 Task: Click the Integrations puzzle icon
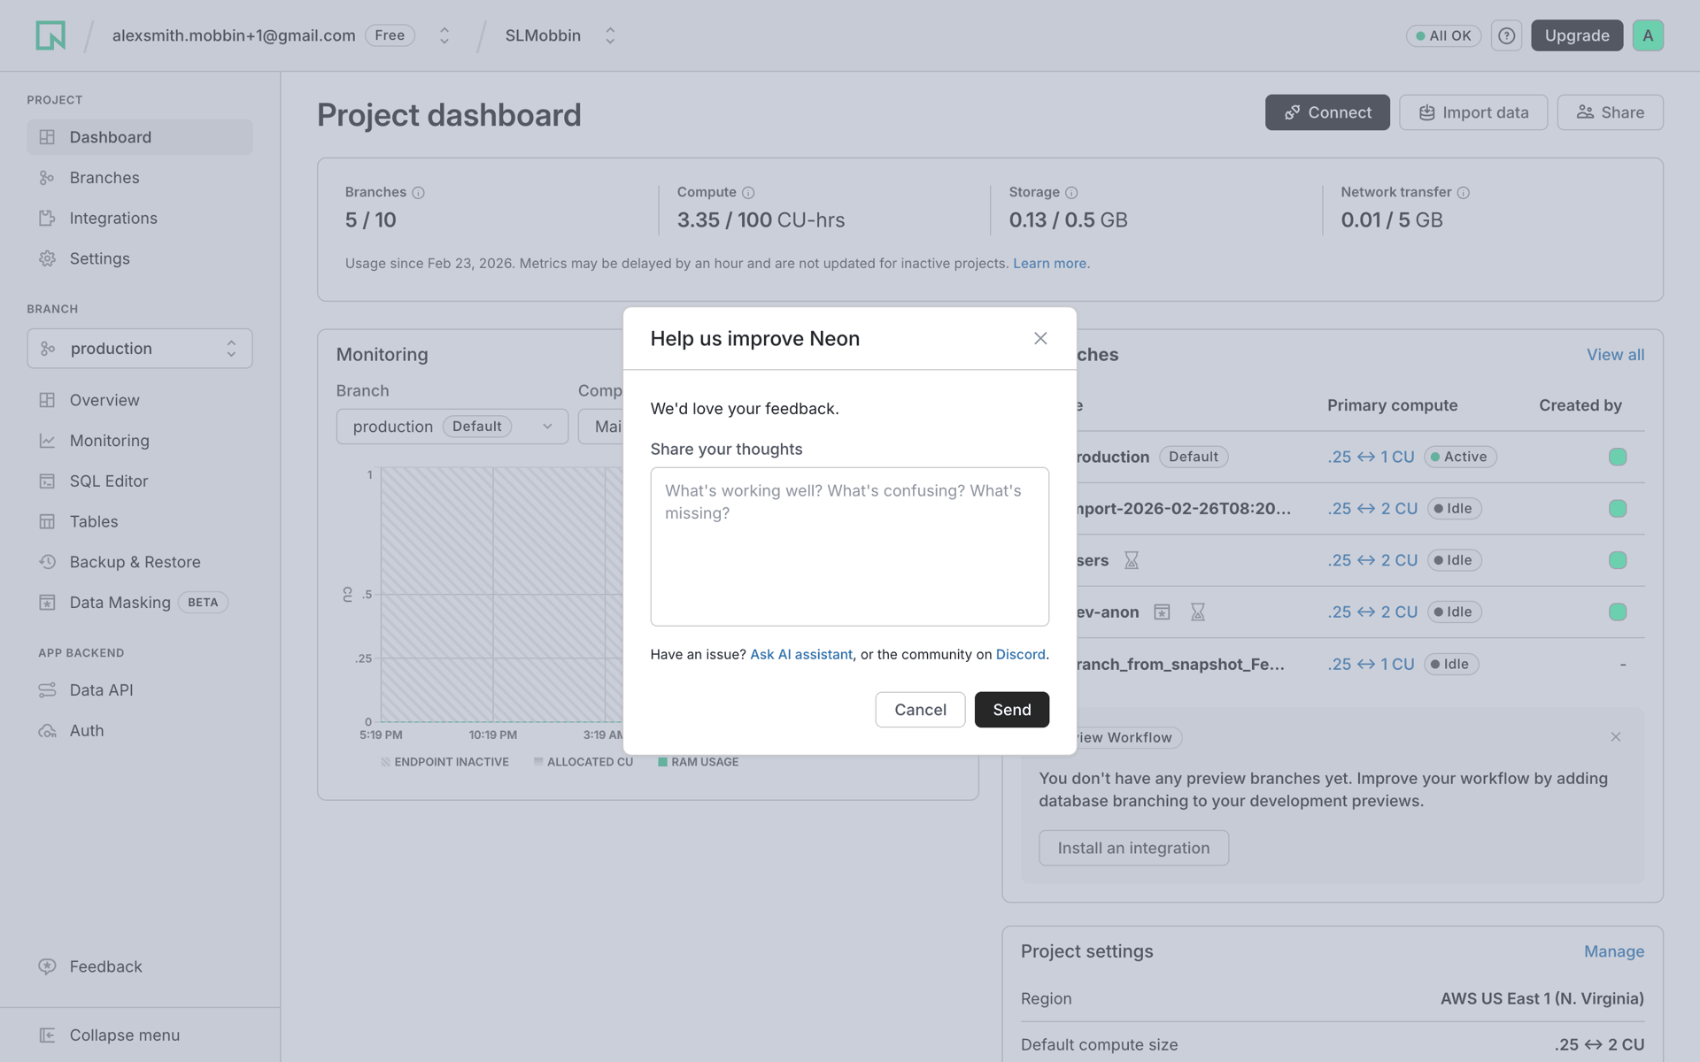coord(47,218)
